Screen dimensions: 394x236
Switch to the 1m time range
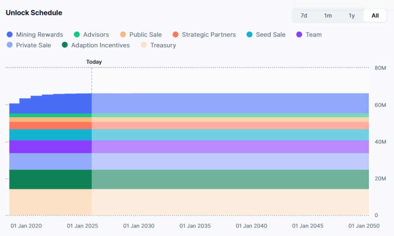tap(328, 16)
